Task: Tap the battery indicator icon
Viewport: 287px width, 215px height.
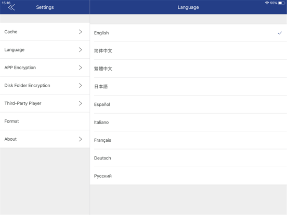Action: point(282,3)
